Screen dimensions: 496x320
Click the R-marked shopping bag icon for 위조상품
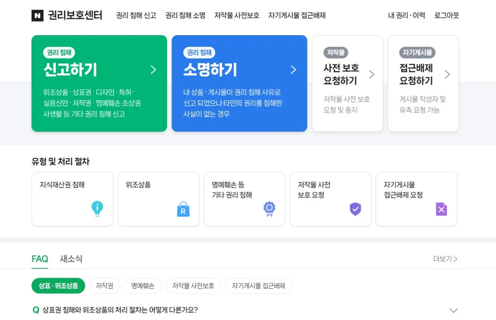(x=183, y=209)
